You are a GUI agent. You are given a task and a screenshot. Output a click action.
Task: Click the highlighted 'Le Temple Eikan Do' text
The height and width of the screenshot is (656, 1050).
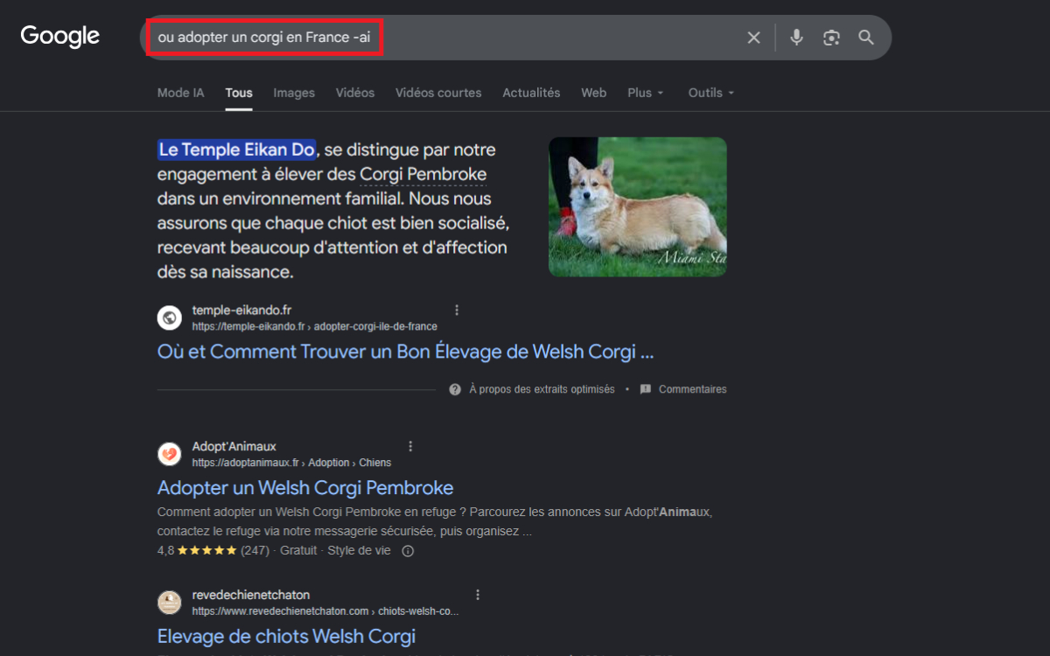[237, 150]
